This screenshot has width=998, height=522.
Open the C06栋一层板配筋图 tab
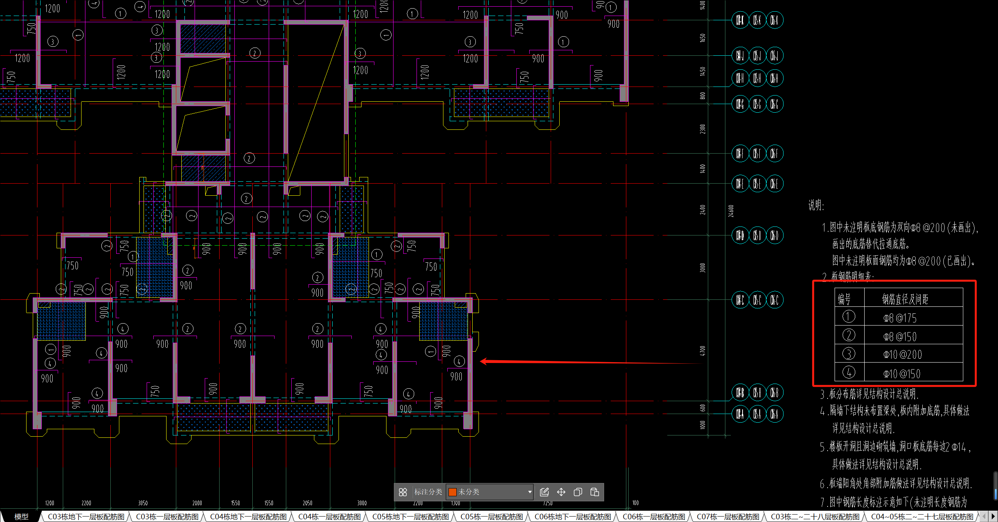tap(654, 517)
